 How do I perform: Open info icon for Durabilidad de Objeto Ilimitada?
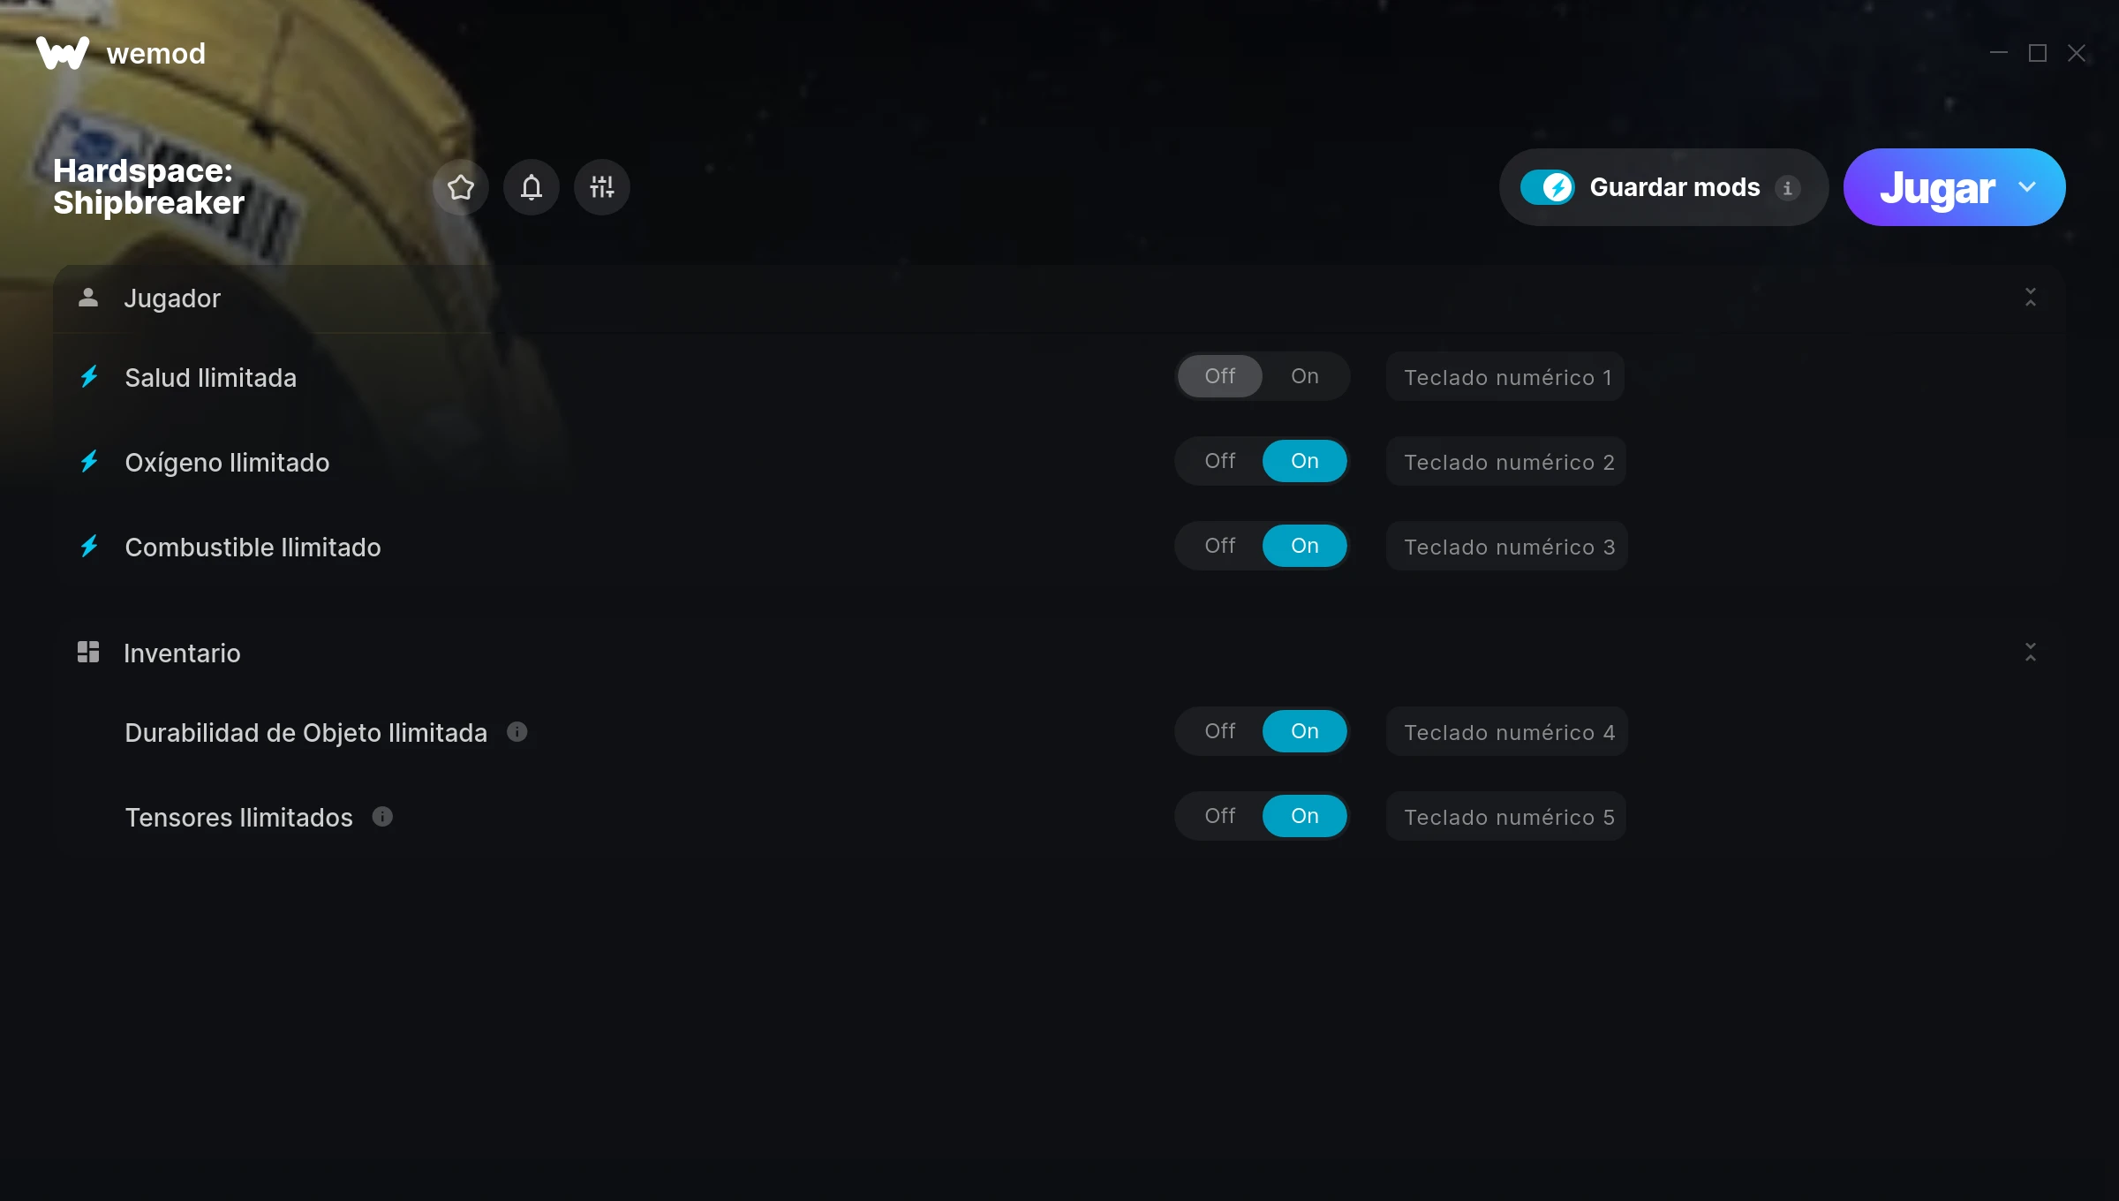[x=517, y=732]
